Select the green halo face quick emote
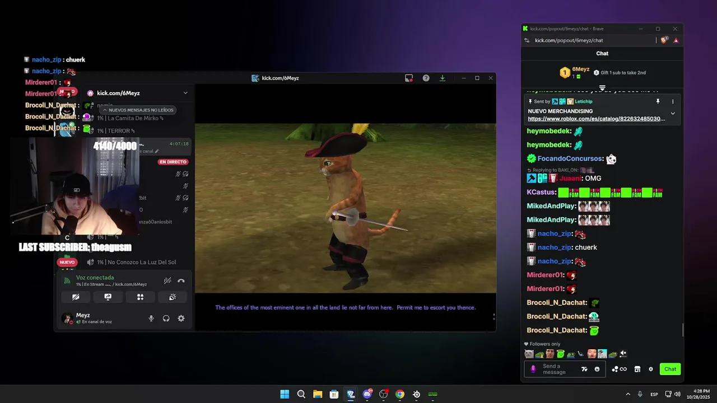The image size is (717, 403). [560, 354]
